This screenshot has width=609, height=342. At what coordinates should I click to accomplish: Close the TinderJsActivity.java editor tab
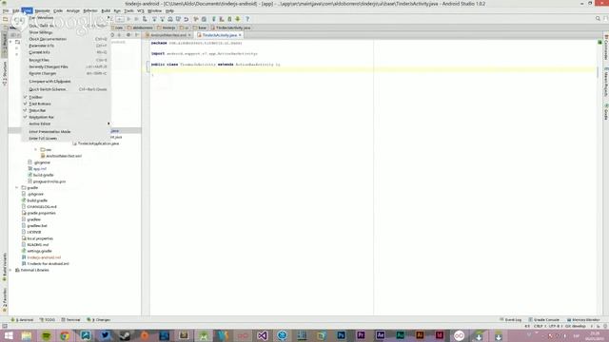240,35
